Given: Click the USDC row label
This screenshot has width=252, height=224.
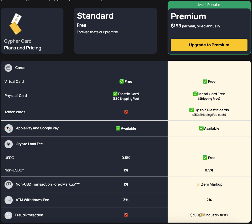Looking at the screenshot, I should pos(9,158).
